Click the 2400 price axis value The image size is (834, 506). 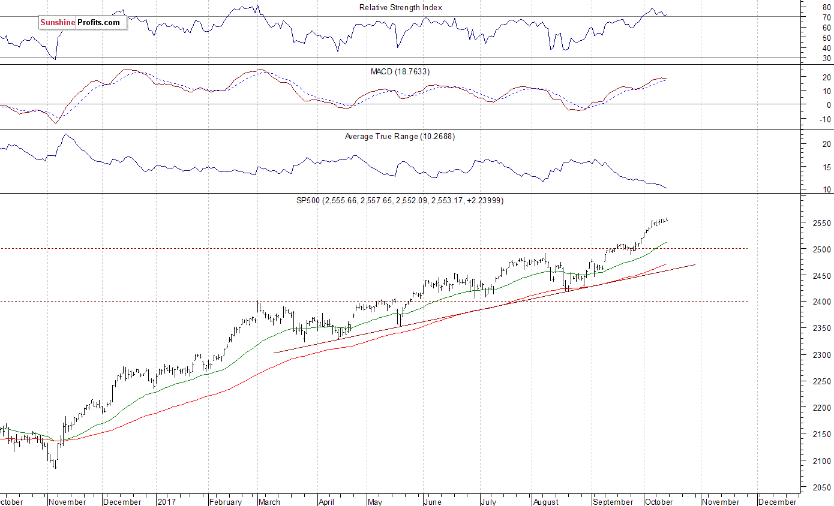click(x=822, y=302)
